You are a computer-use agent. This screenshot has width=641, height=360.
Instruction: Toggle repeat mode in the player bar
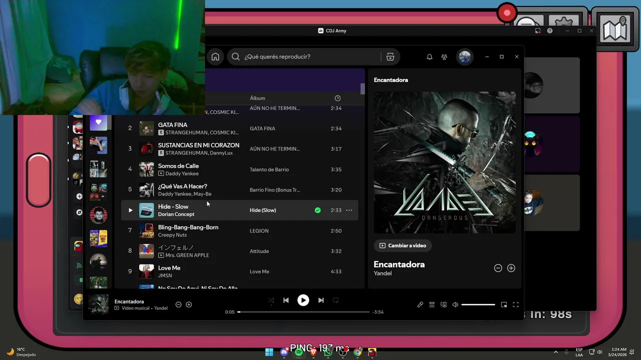click(336, 300)
